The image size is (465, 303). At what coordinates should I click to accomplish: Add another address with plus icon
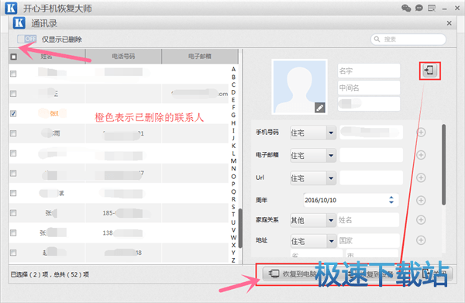coord(421,240)
